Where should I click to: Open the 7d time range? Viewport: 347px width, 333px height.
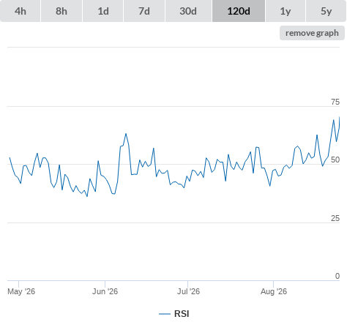(x=144, y=11)
